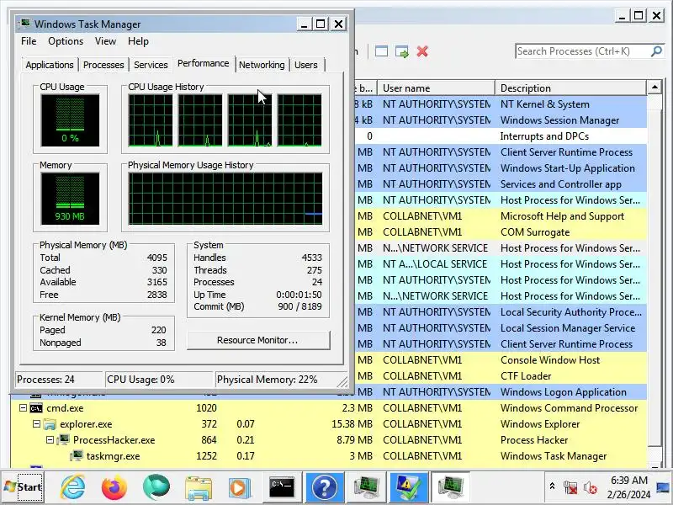
Task: Click the 'Windows Logon Application' description
Action: [x=564, y=392]
